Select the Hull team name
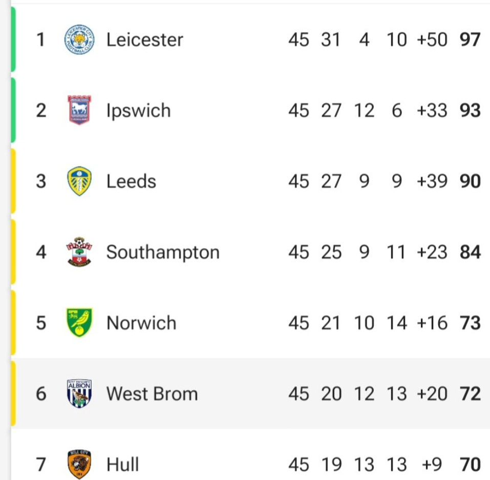 [x=122, y=465]
